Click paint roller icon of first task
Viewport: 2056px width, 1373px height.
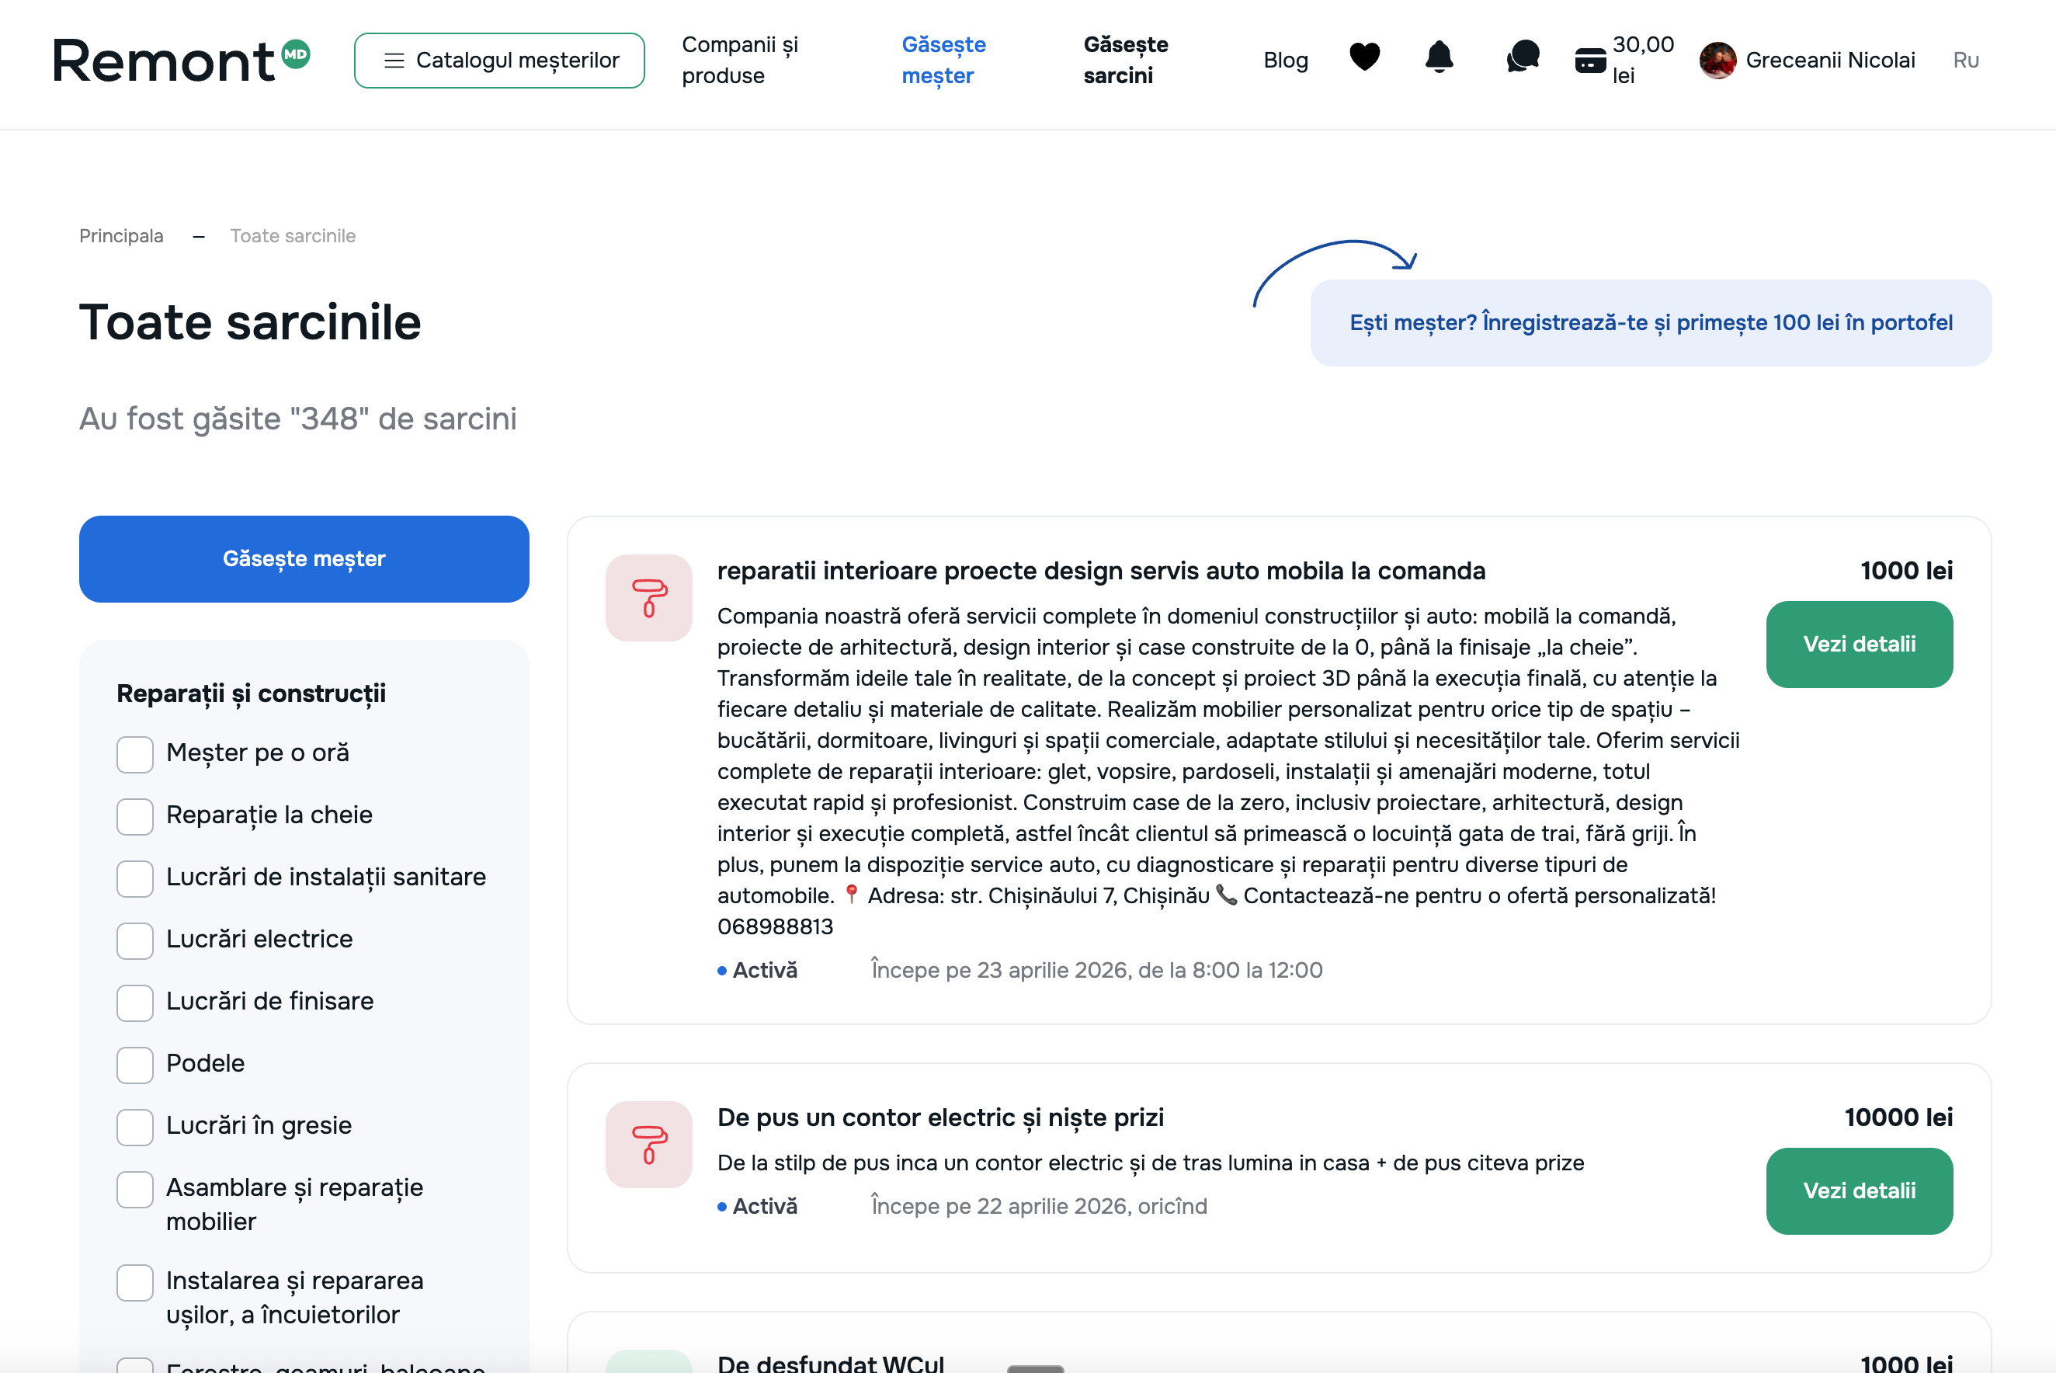pyautogui.click(x=648, y=597)
